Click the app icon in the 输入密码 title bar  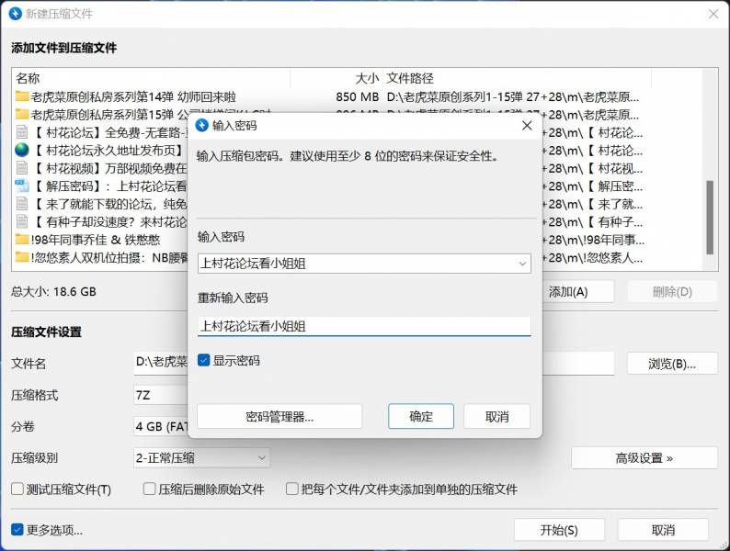[202, 125]
